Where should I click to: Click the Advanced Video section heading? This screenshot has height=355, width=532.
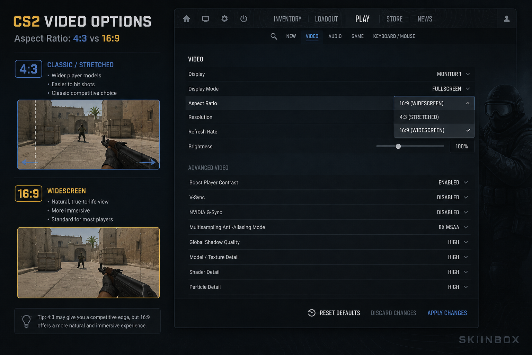tap(208, 168)
